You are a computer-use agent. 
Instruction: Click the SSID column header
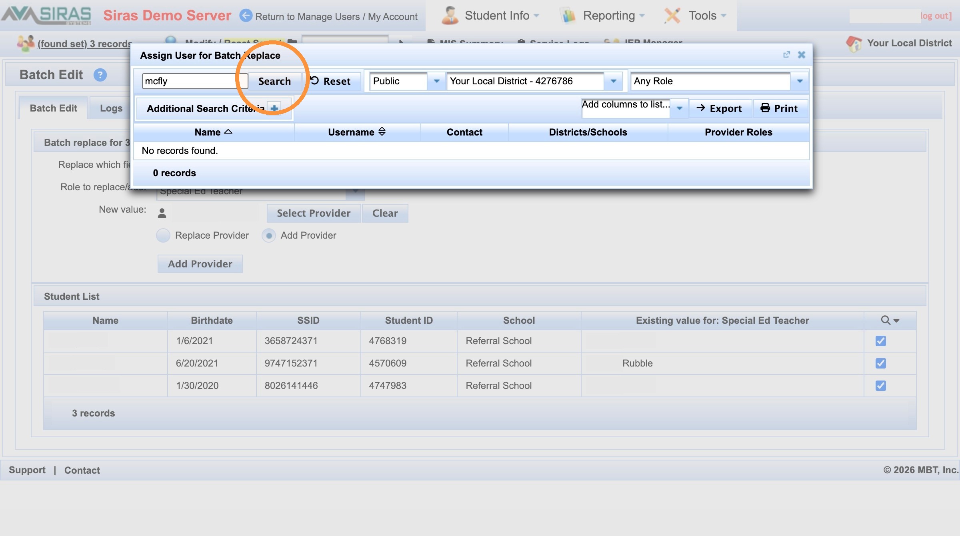(308, 321)
